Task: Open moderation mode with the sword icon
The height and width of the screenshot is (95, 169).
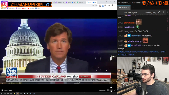Action: pyautogui.click(x=159, y=12)
